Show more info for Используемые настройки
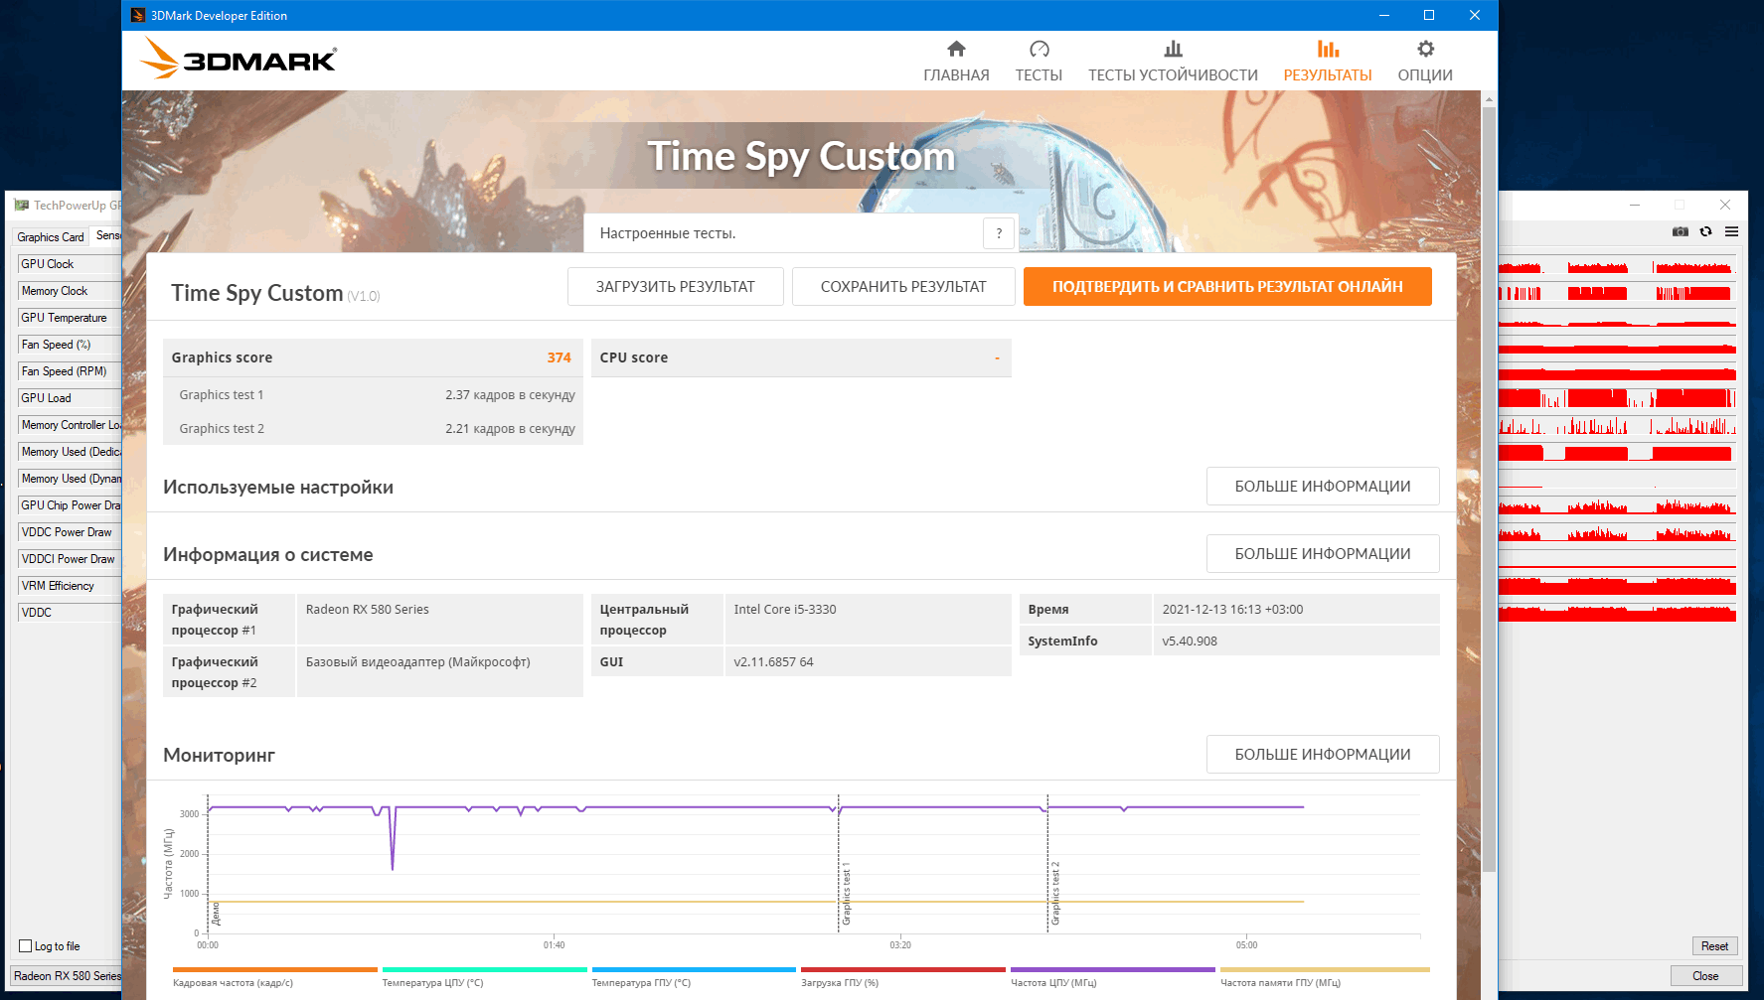Image resolution: width=1764 pixels, height=1000 pixels. click(1323, 487)
